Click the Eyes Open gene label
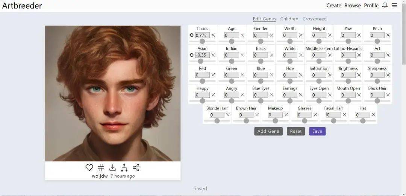This screenshot has width=406, height=196. pos(319,88)
